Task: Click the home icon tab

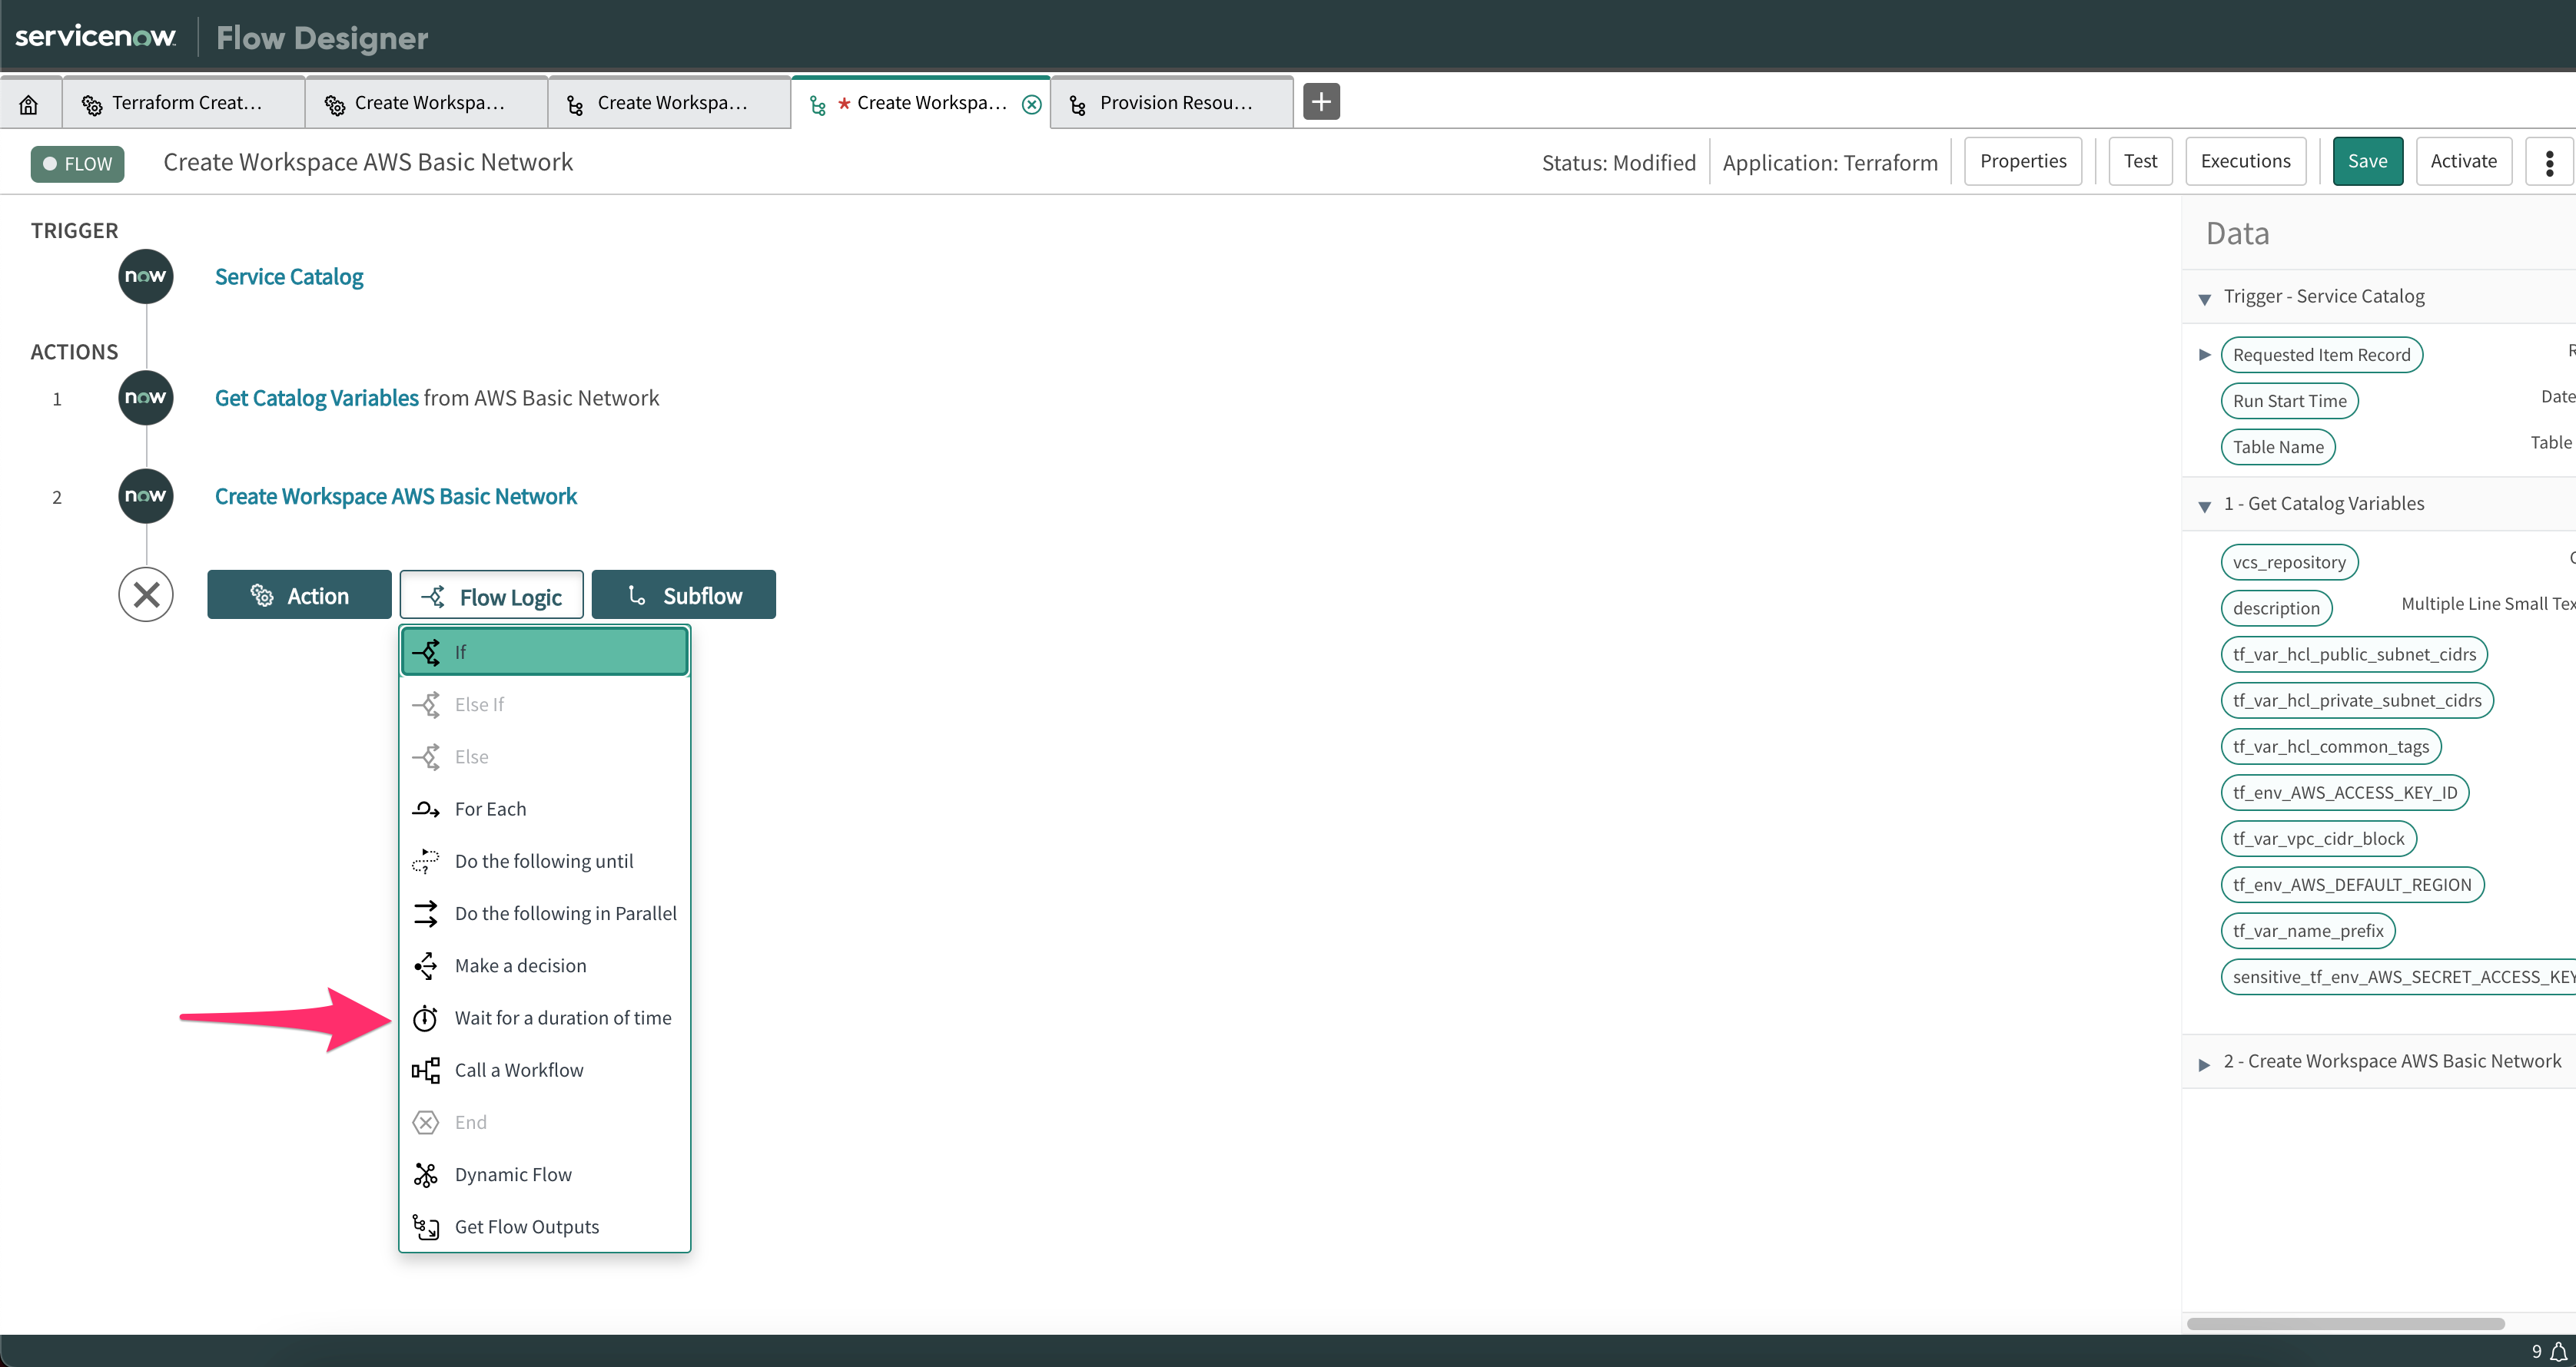Action: [x=29, y=103]
